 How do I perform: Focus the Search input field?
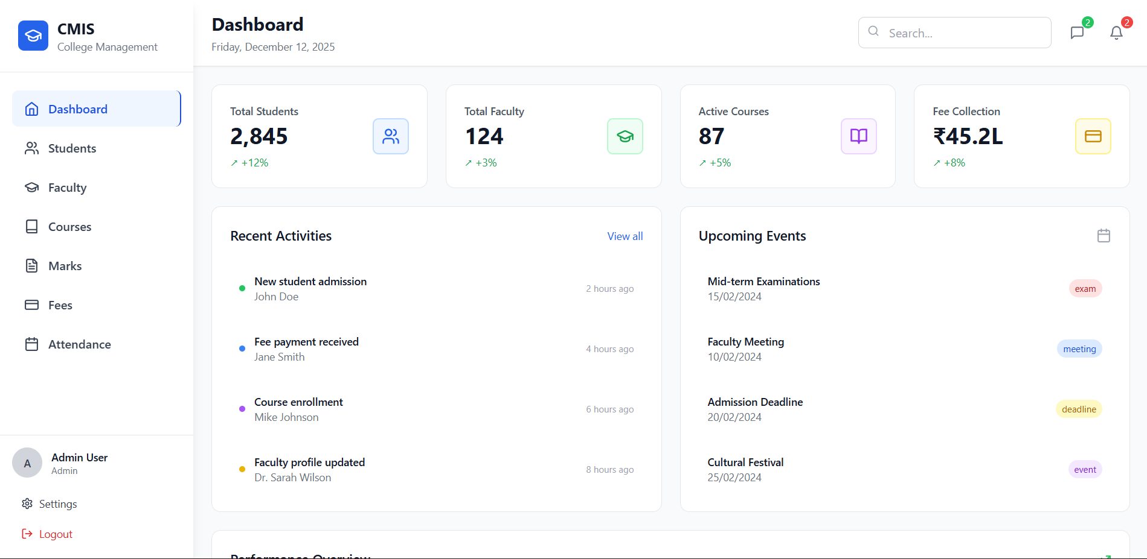pyautogui.click(x=955, y=33)
